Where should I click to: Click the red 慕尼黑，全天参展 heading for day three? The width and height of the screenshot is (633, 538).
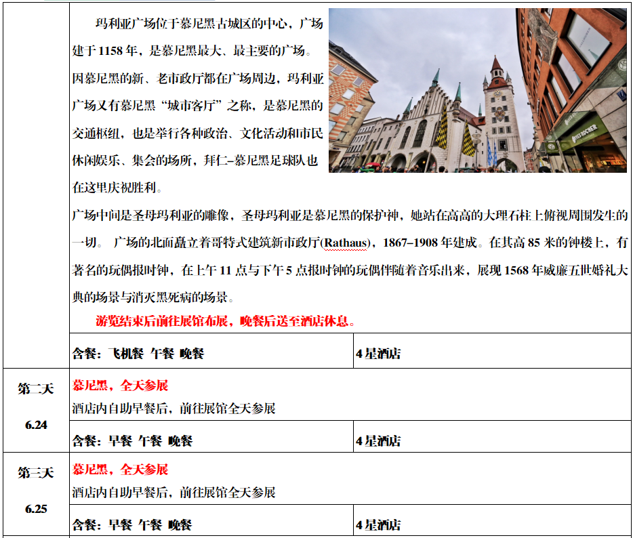click(121, 470)
